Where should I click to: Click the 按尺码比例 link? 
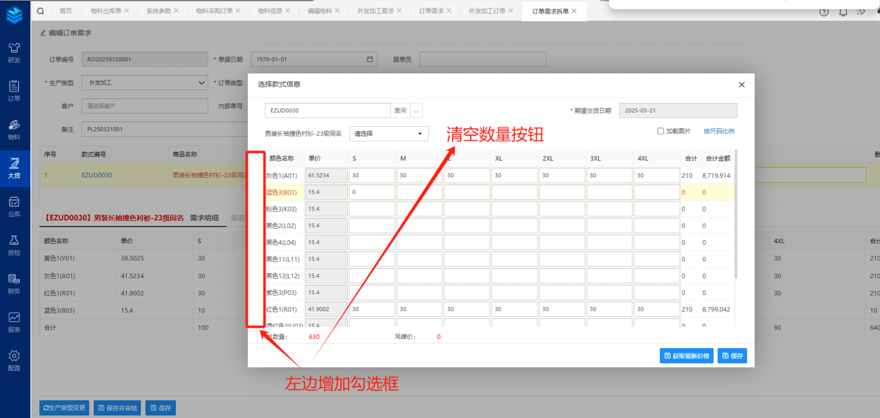[719, 131]
